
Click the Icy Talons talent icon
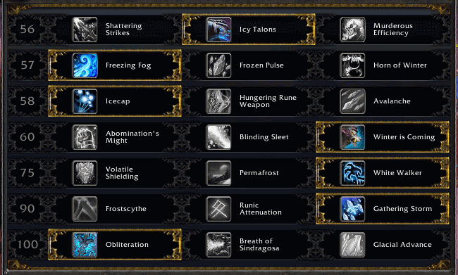point(218,30)
